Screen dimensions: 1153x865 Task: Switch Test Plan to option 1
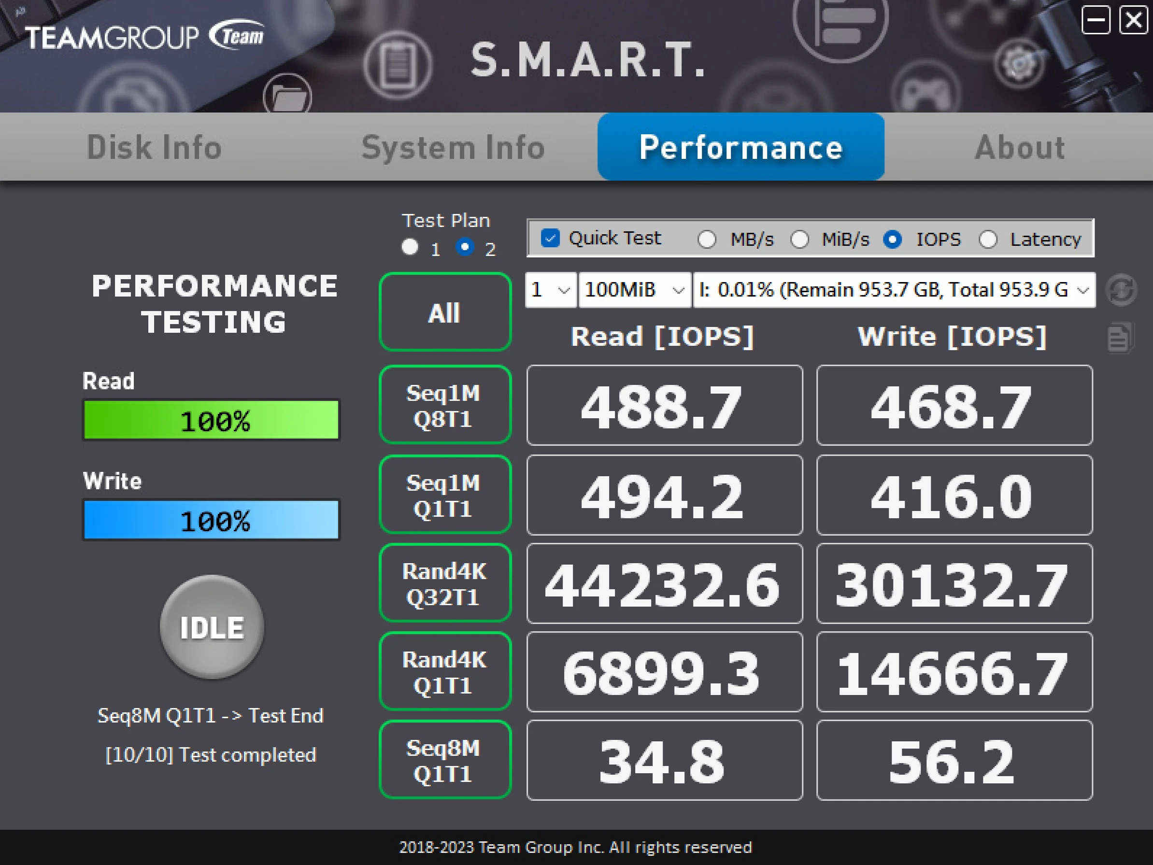410,247
